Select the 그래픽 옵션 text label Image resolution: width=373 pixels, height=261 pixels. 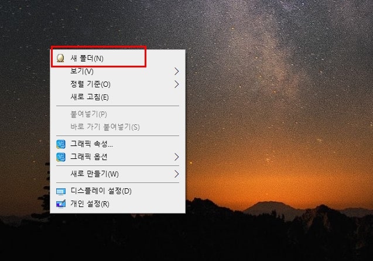pyautogui.click(x=89, y=157)
